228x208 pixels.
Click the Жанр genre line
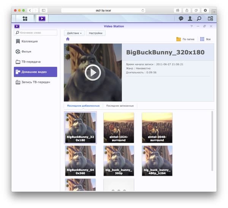point(138,68)
